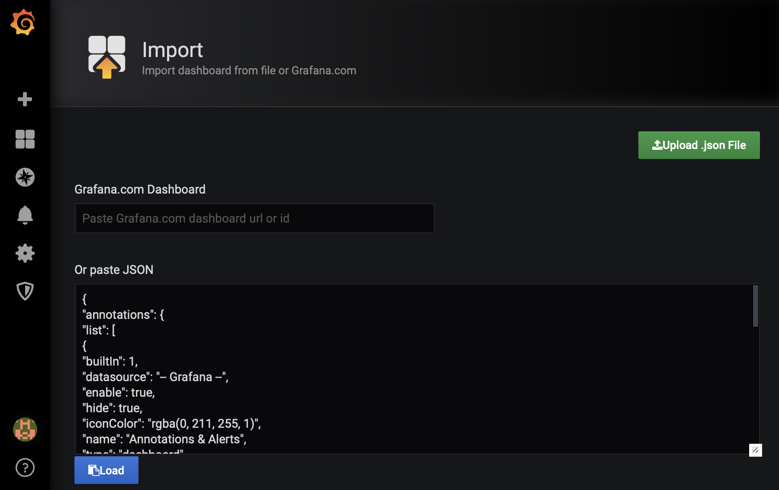Viewport: 779px width, 490px height.
Task: Open the Create menu via plus icon
Action: pos(25,99)
